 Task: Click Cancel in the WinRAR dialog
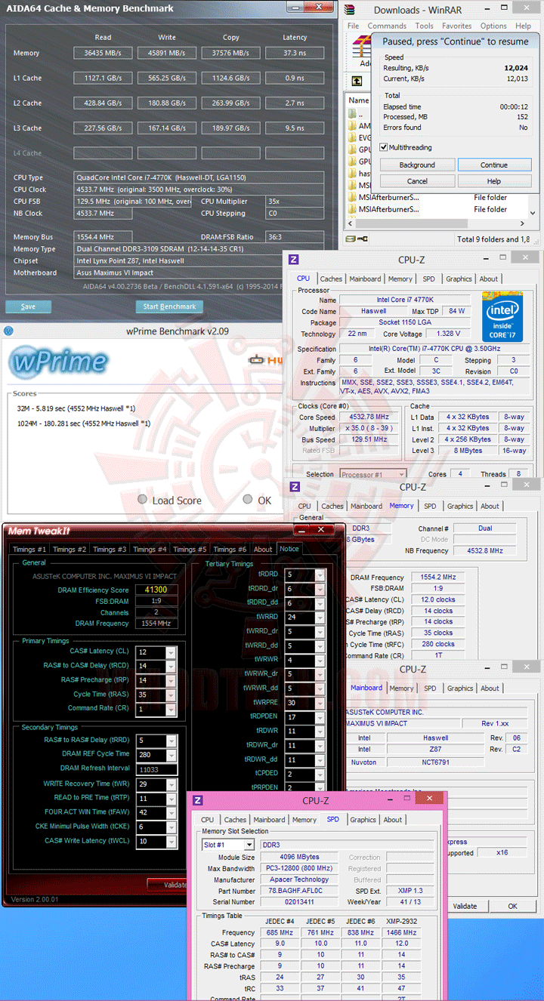click(x=417, y=181)
